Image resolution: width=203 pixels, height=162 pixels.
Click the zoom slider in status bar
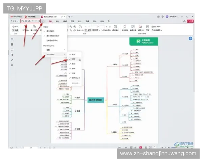(179, 147)
